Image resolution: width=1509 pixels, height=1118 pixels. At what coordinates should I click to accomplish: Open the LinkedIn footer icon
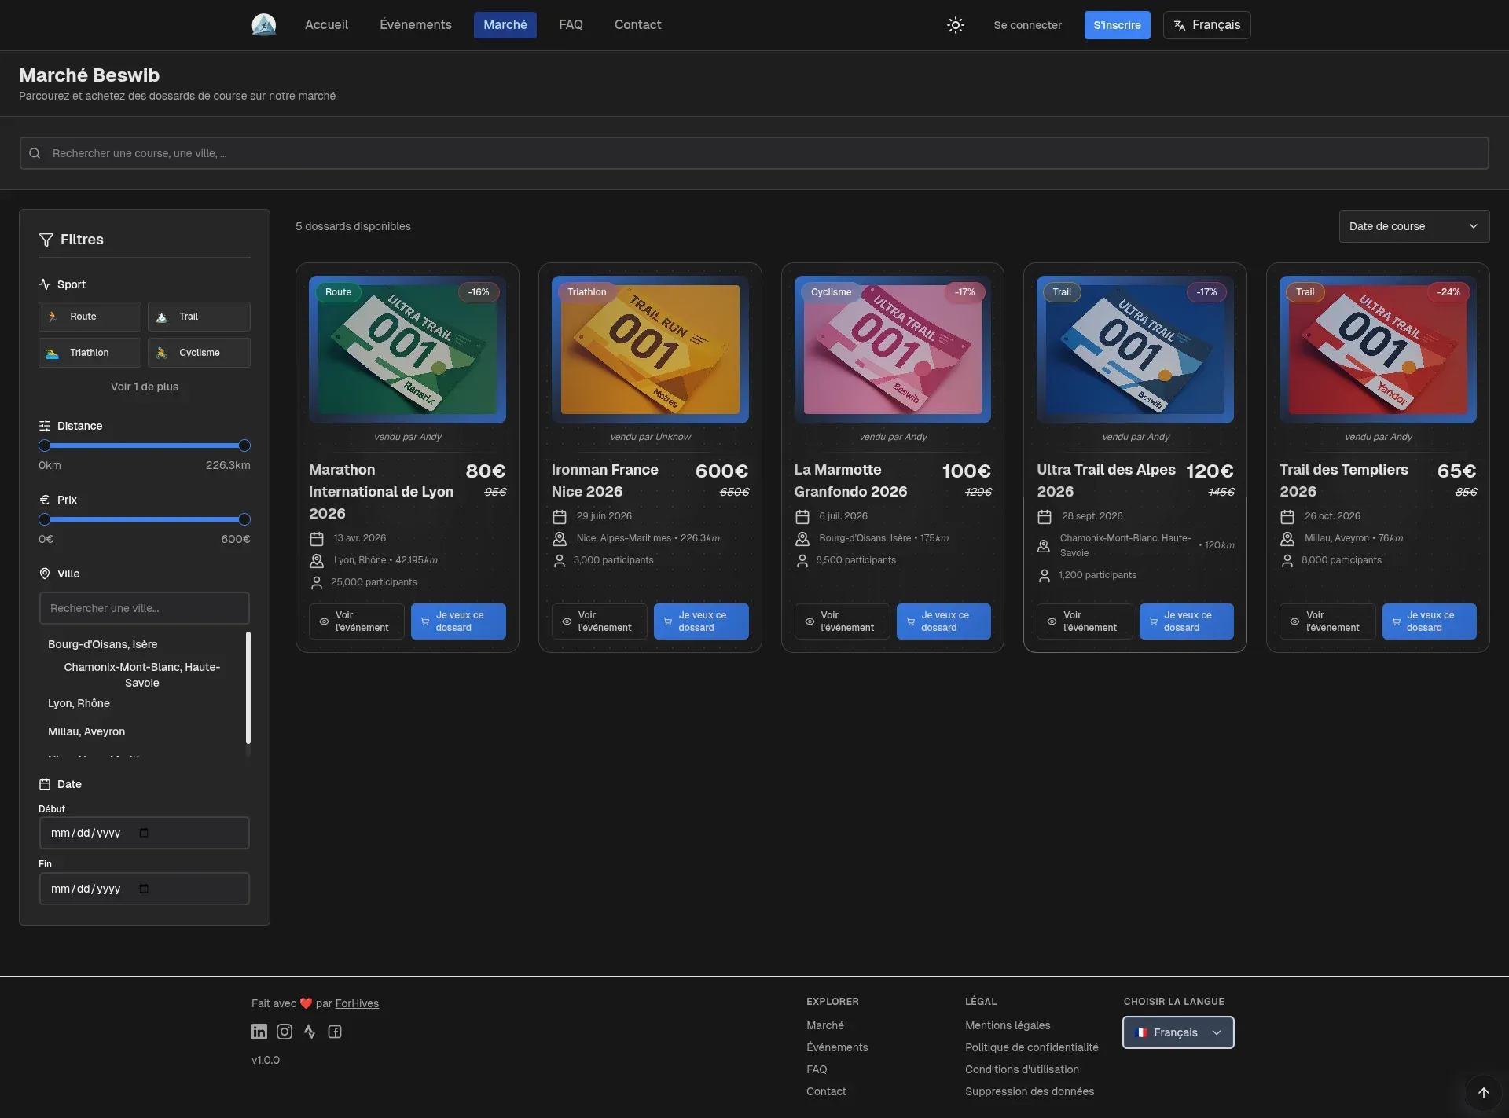(x=259, y=1032)
